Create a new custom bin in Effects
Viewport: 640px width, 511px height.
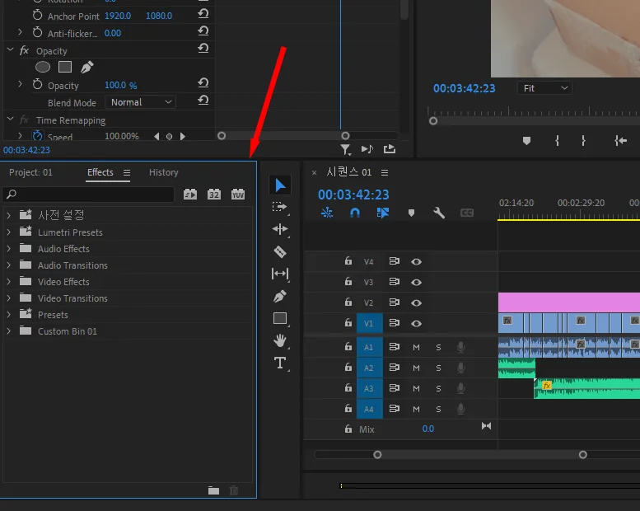213,490
